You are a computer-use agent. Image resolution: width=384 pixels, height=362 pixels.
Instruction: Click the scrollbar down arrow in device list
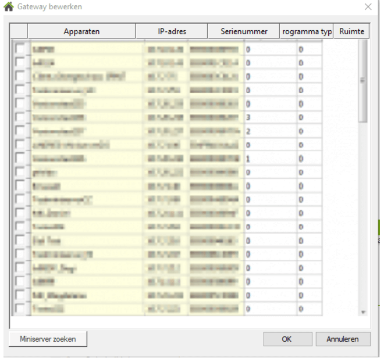364,312
